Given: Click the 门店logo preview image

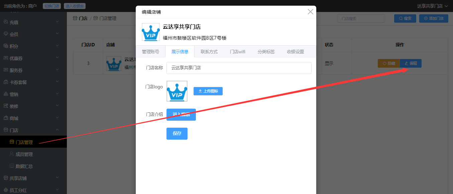Looking at the screenshot, I should [177, 91].
